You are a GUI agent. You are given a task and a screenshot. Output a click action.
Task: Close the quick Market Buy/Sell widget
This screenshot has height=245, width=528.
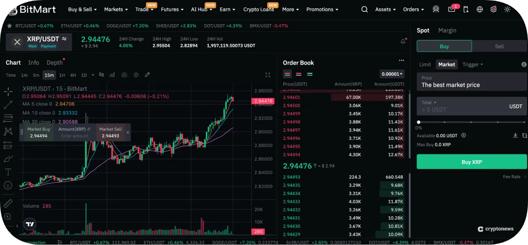point(128,132)
